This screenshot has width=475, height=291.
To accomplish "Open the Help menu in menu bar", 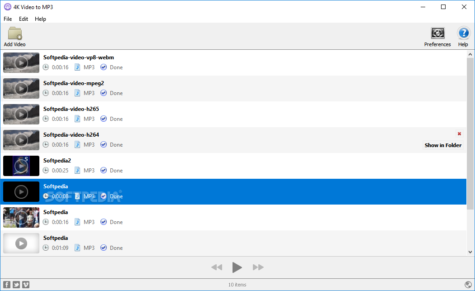I will (40, 19).
